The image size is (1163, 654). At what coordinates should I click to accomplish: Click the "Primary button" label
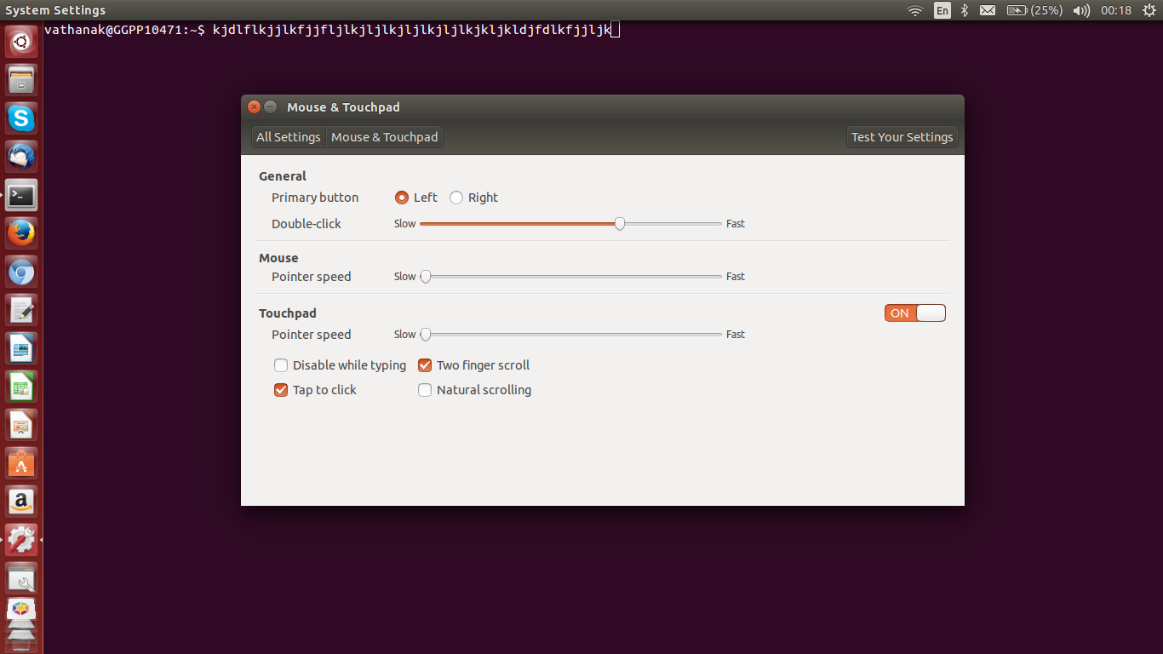(x=315, y=198)
